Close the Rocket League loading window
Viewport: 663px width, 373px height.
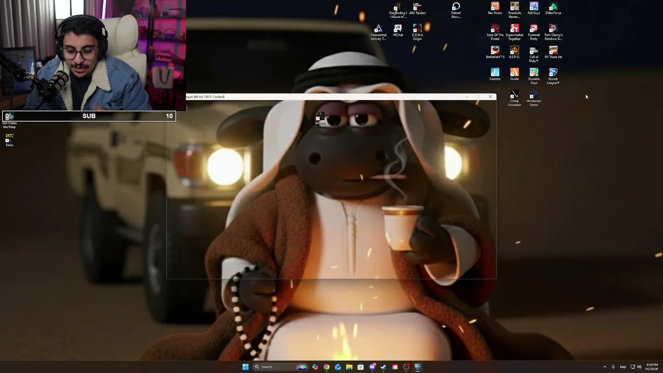click(x=490, y=96)
